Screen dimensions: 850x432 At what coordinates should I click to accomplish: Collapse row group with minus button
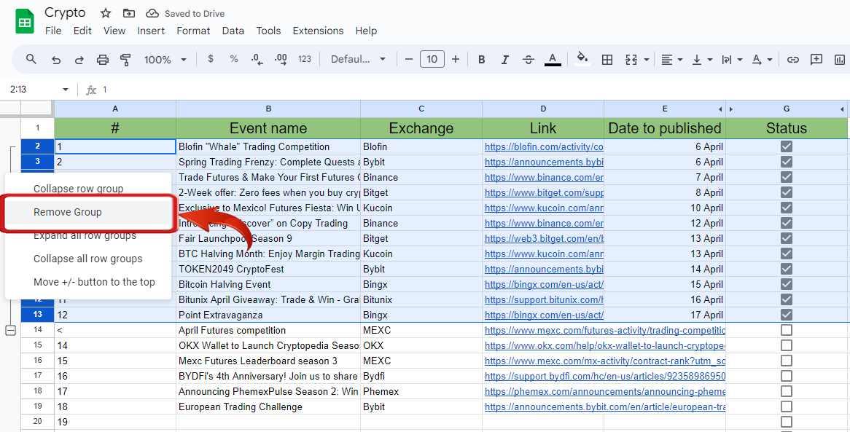(10, 330)
